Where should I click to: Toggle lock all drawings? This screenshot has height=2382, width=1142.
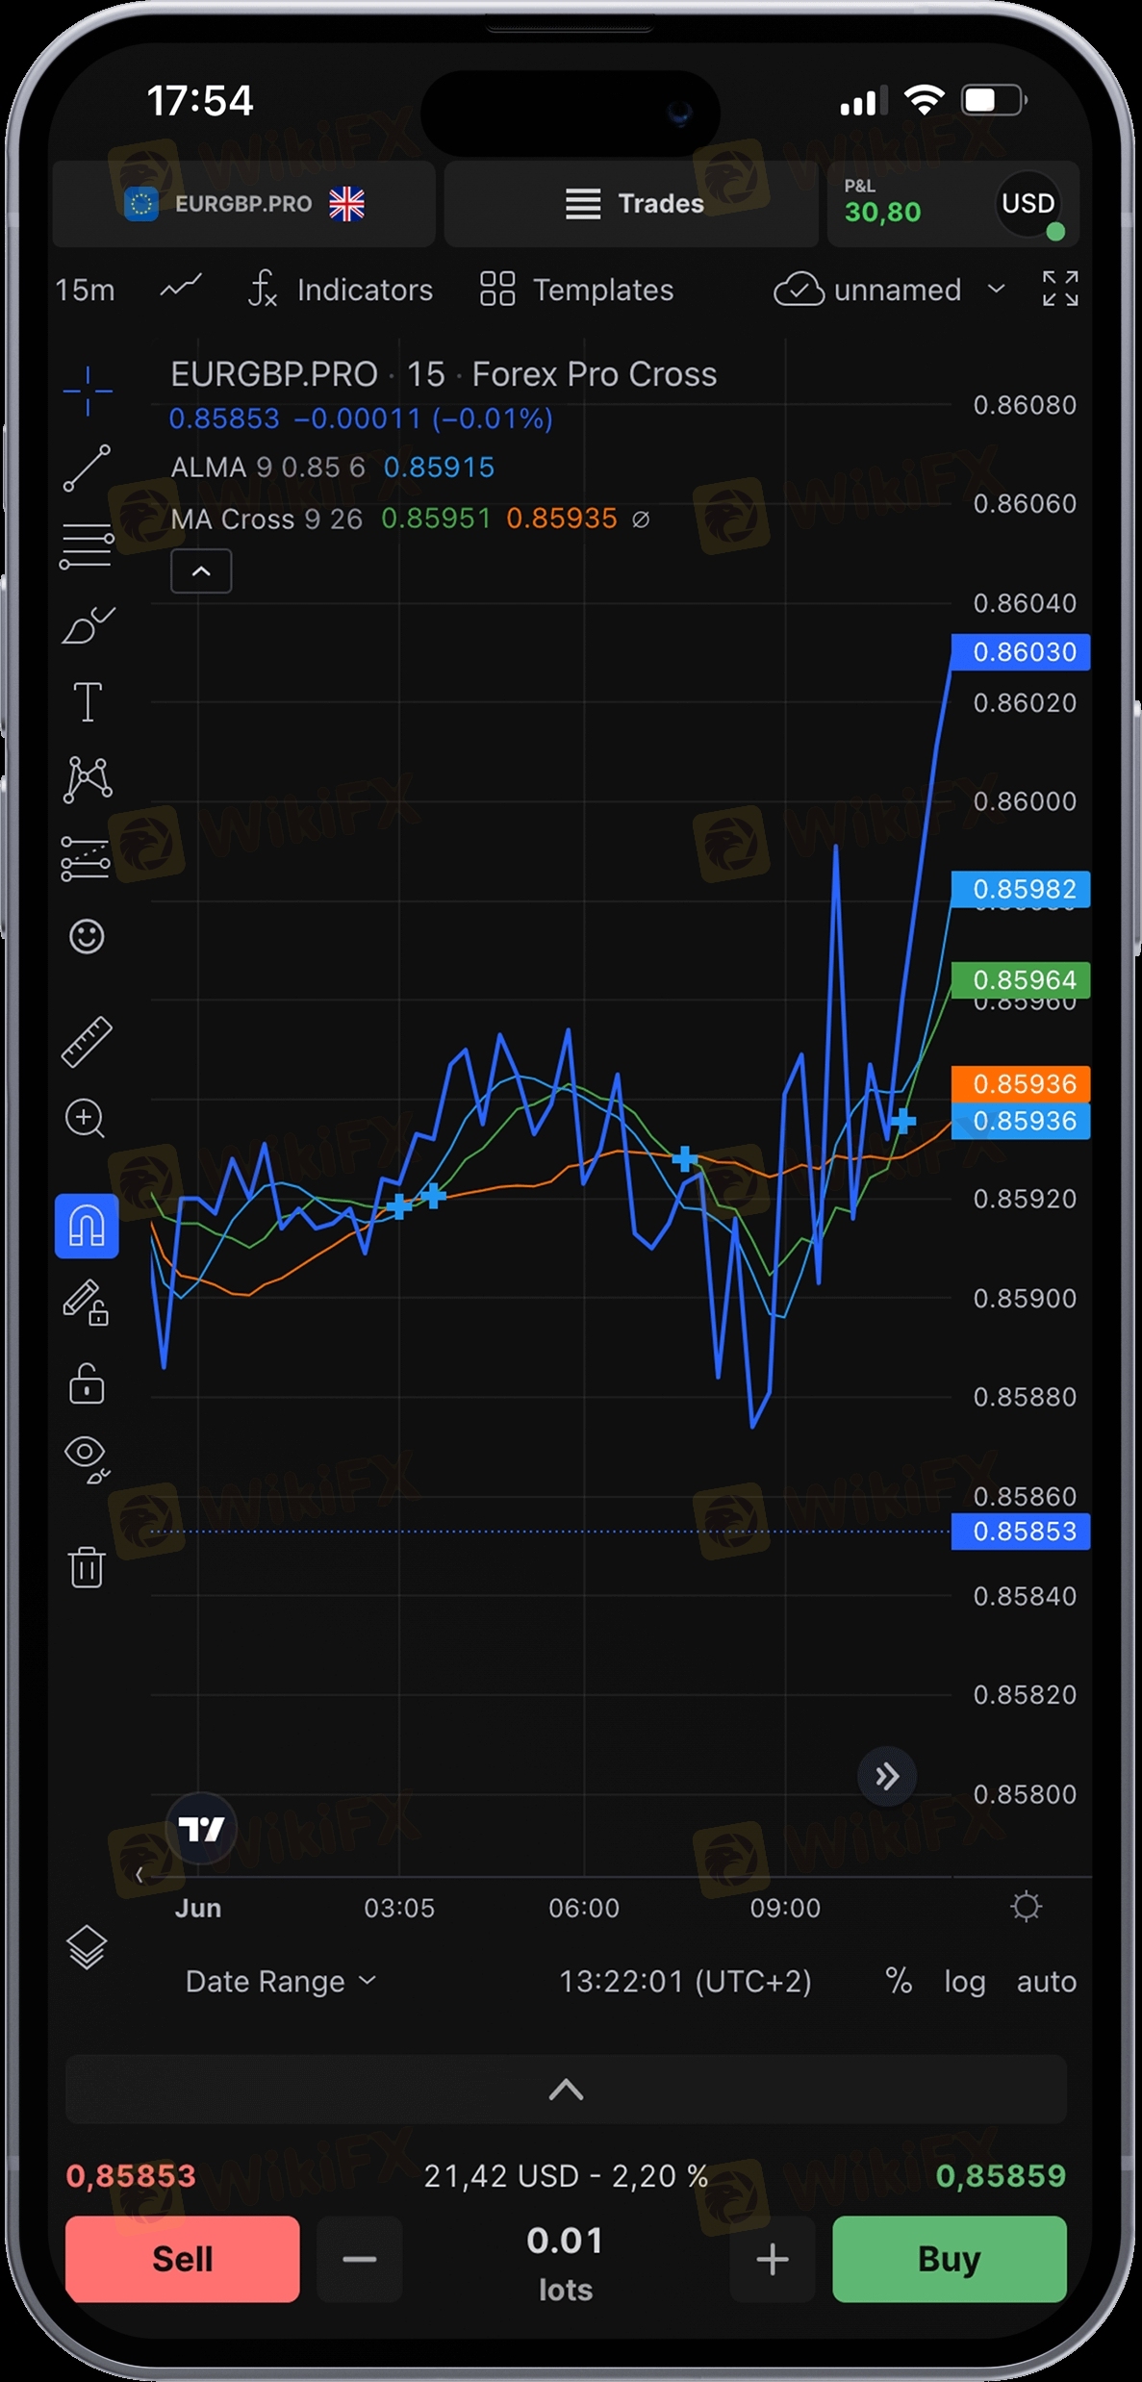pyautogui.click(x=87, y=1383)
